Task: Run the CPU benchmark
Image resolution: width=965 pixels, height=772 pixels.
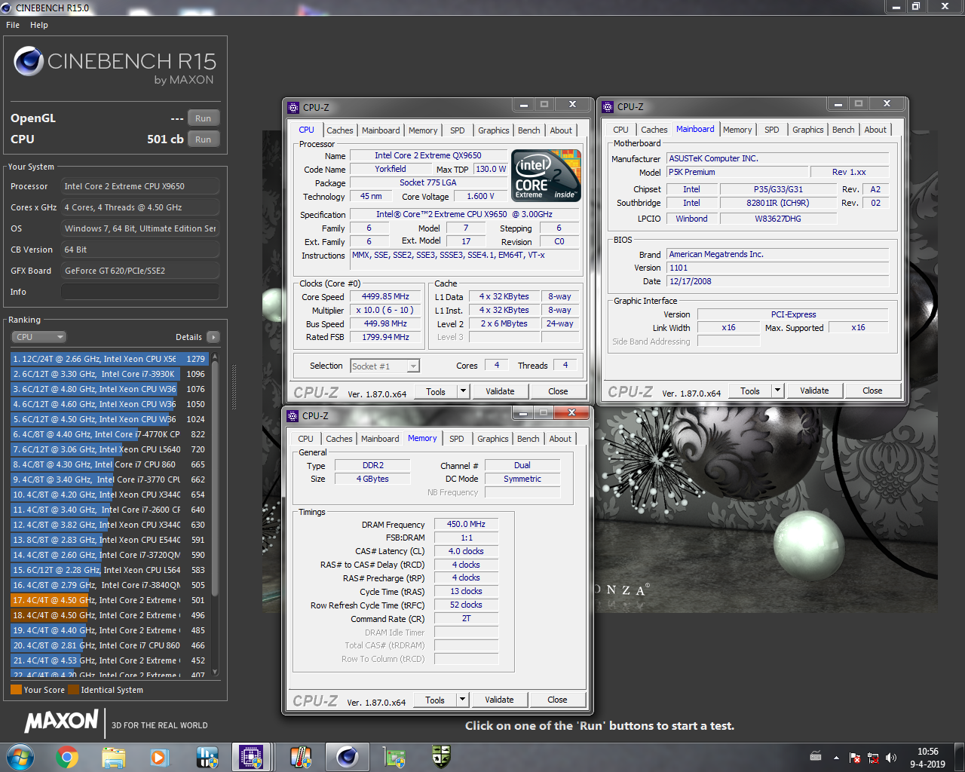Action: (x=203, y=139)
